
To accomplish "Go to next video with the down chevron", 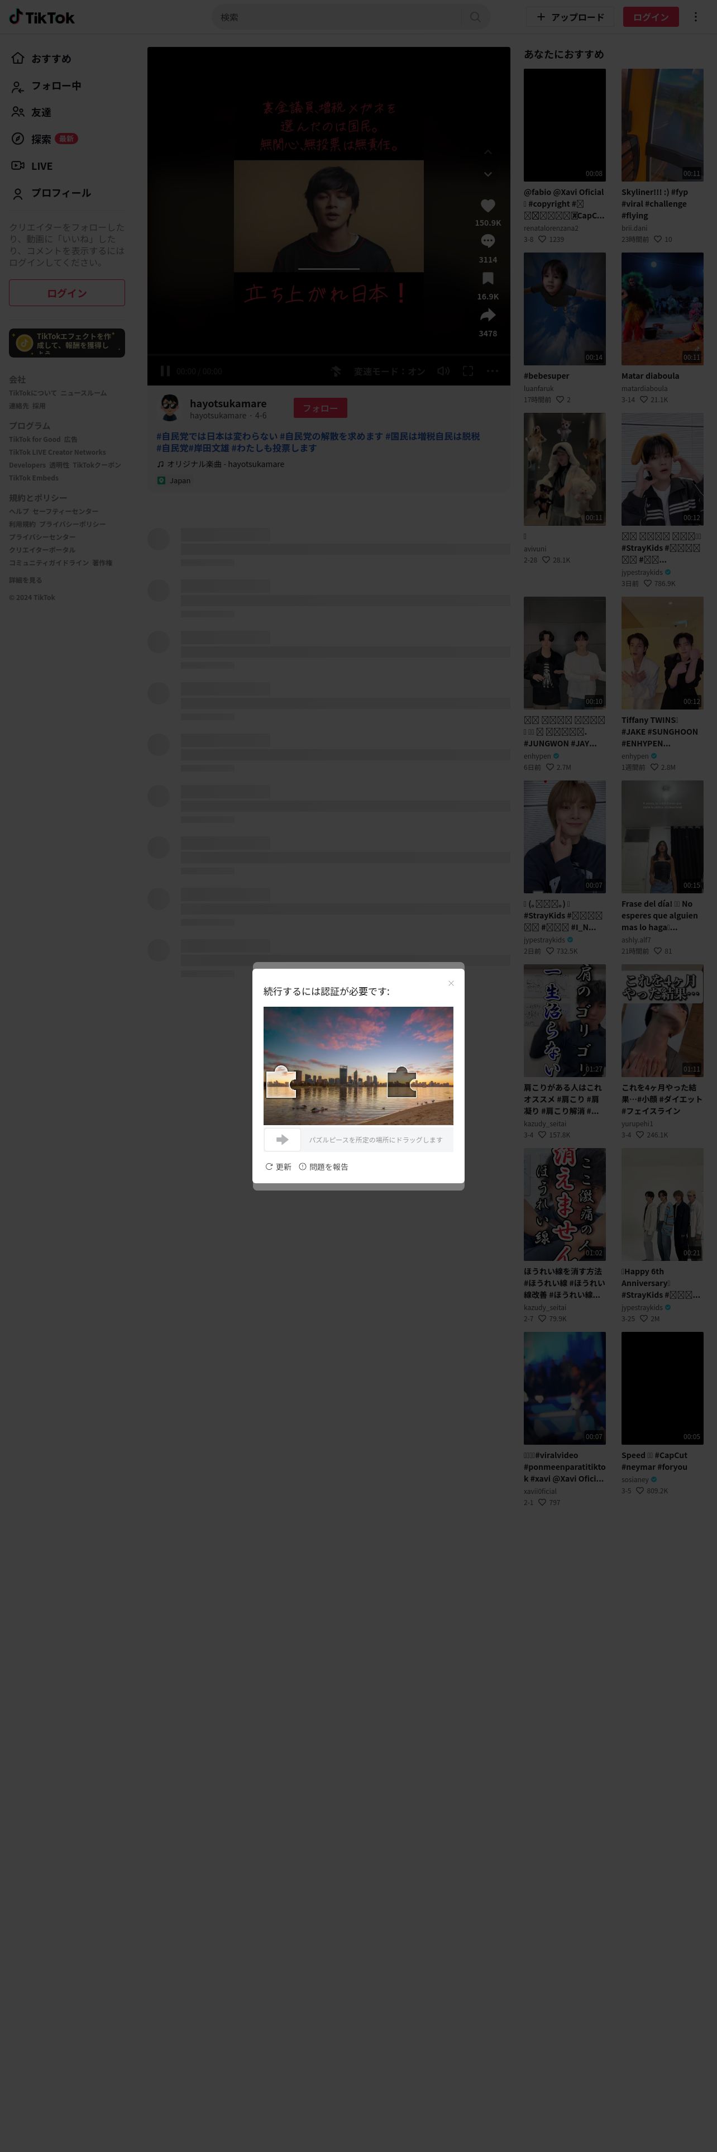I will click(487, 174).
